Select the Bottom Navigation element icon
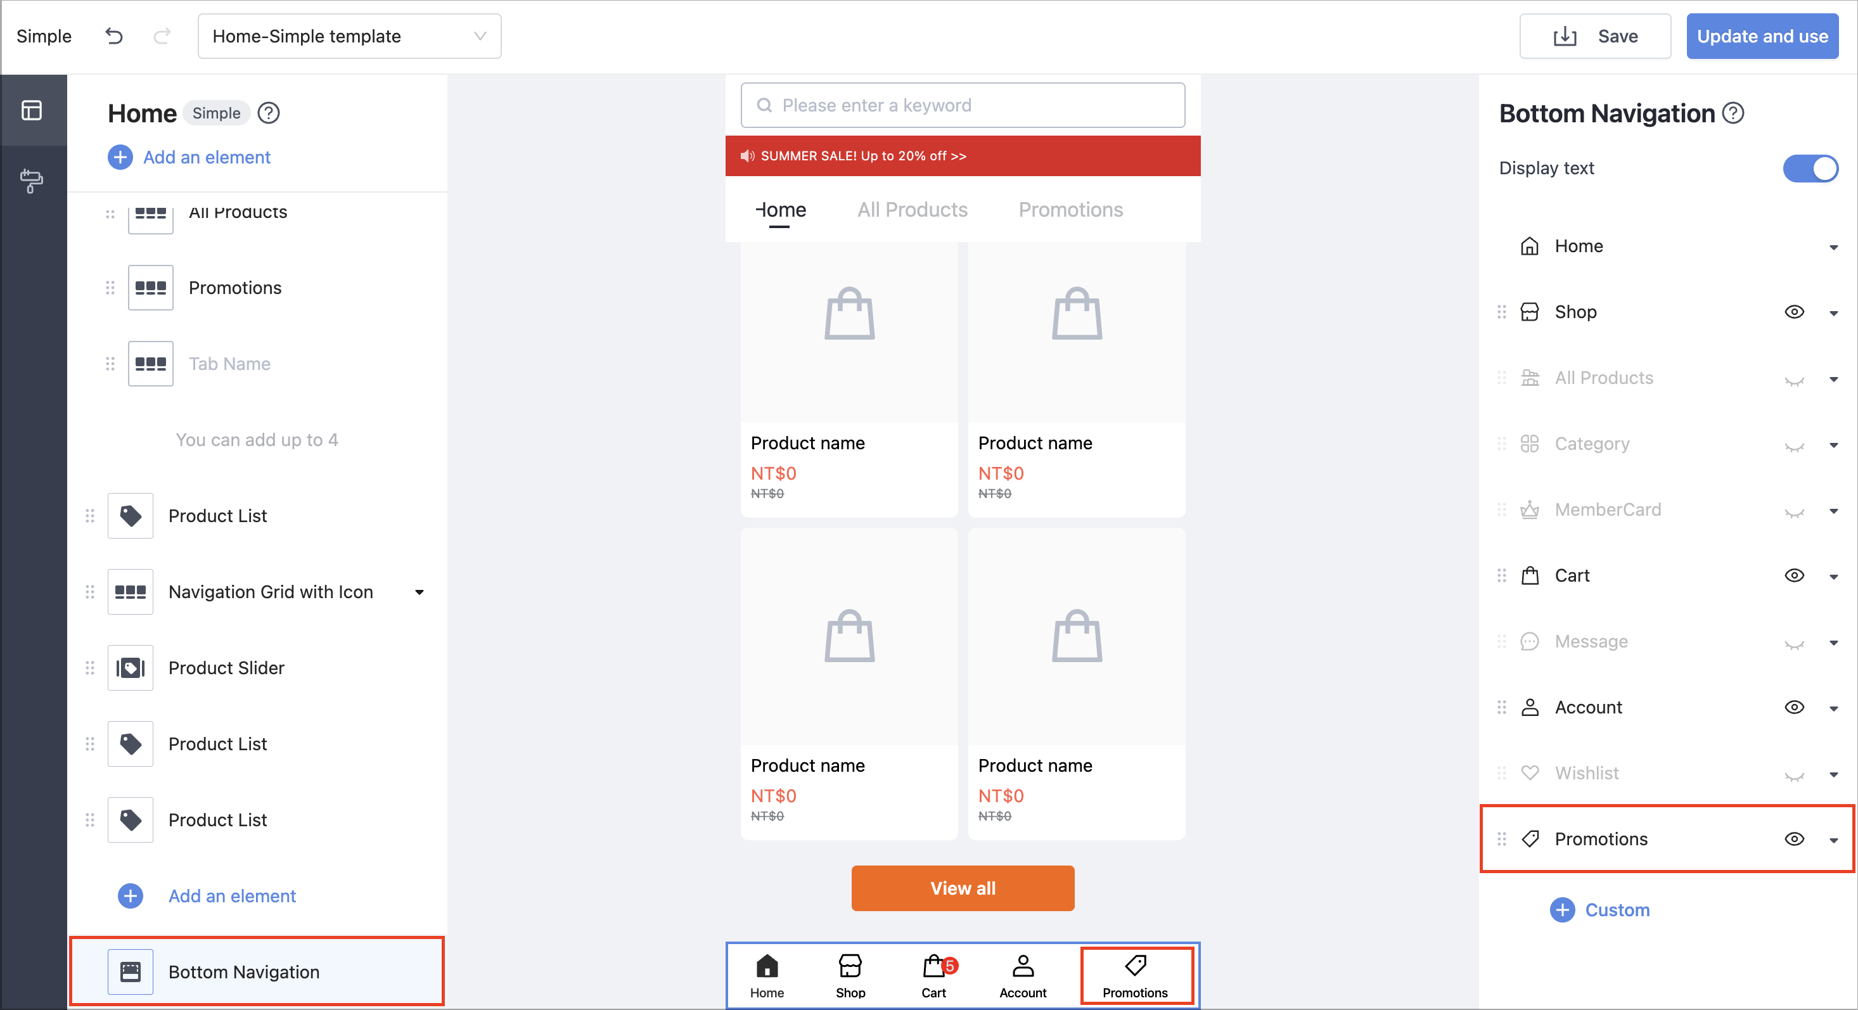 (x=131, y=972)
